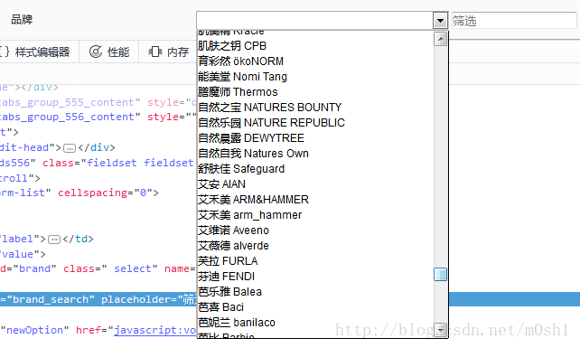Select the tabs_group_555_content node line
Screen dimensions: 580x348
[x=98, y=102]
